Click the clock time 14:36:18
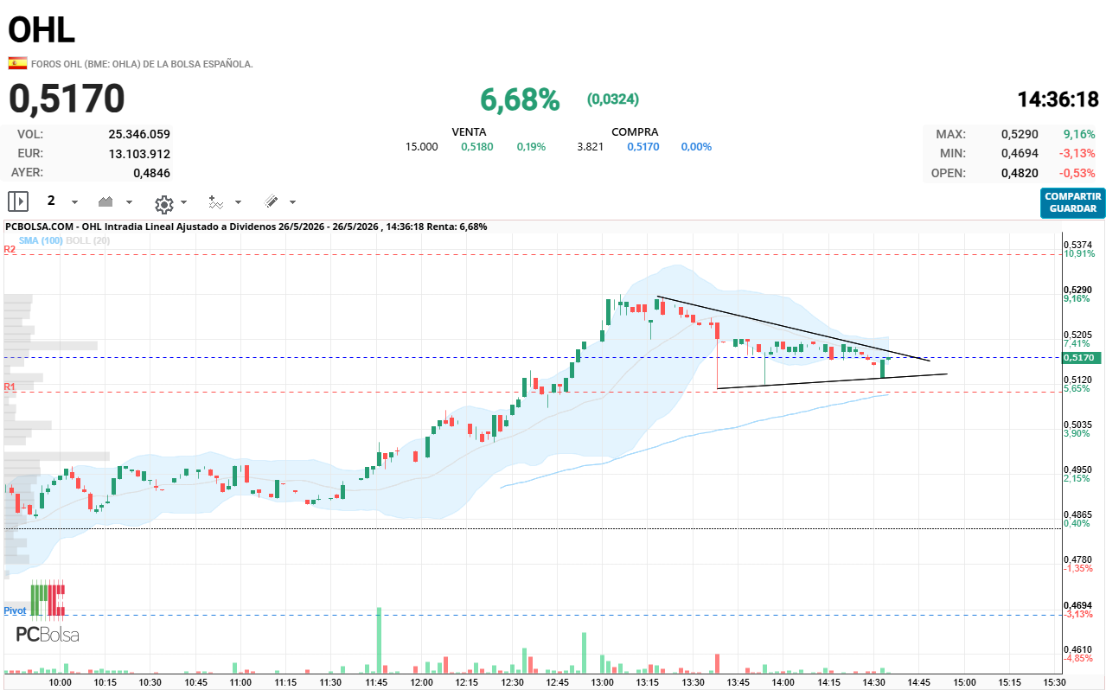 coord(1058,99)
